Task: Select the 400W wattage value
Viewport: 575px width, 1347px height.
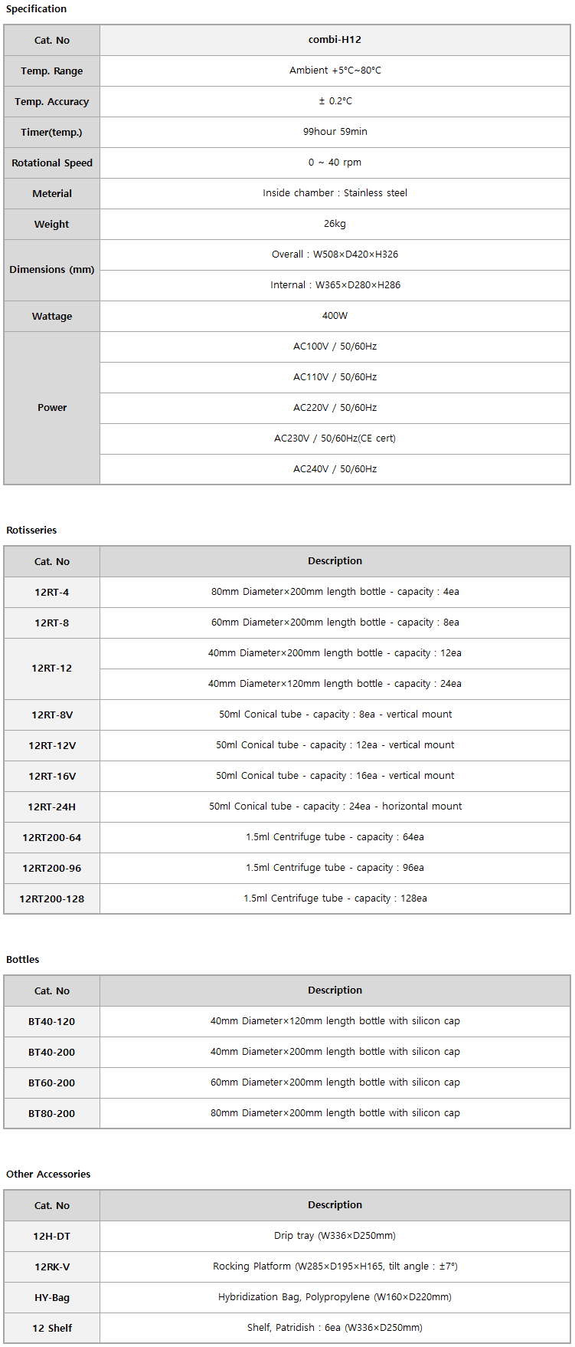Action: pos(335,316)
